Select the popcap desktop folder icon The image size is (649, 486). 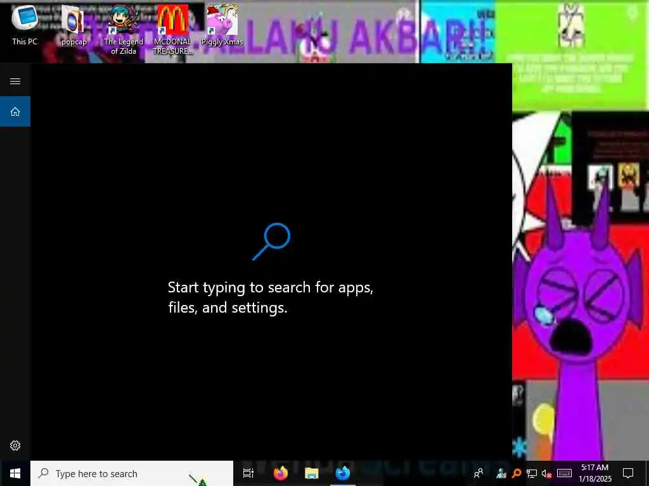point(74,25)
